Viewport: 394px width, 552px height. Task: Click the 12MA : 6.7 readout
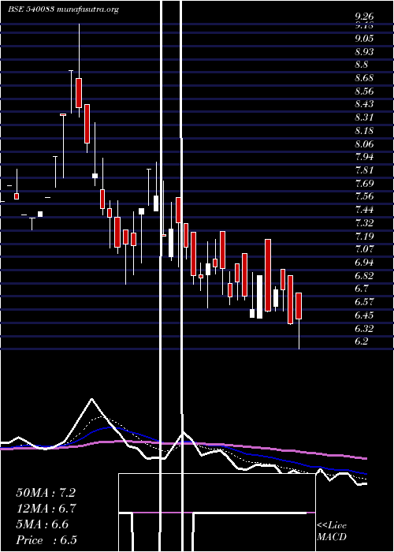click(x=46, y=509)
